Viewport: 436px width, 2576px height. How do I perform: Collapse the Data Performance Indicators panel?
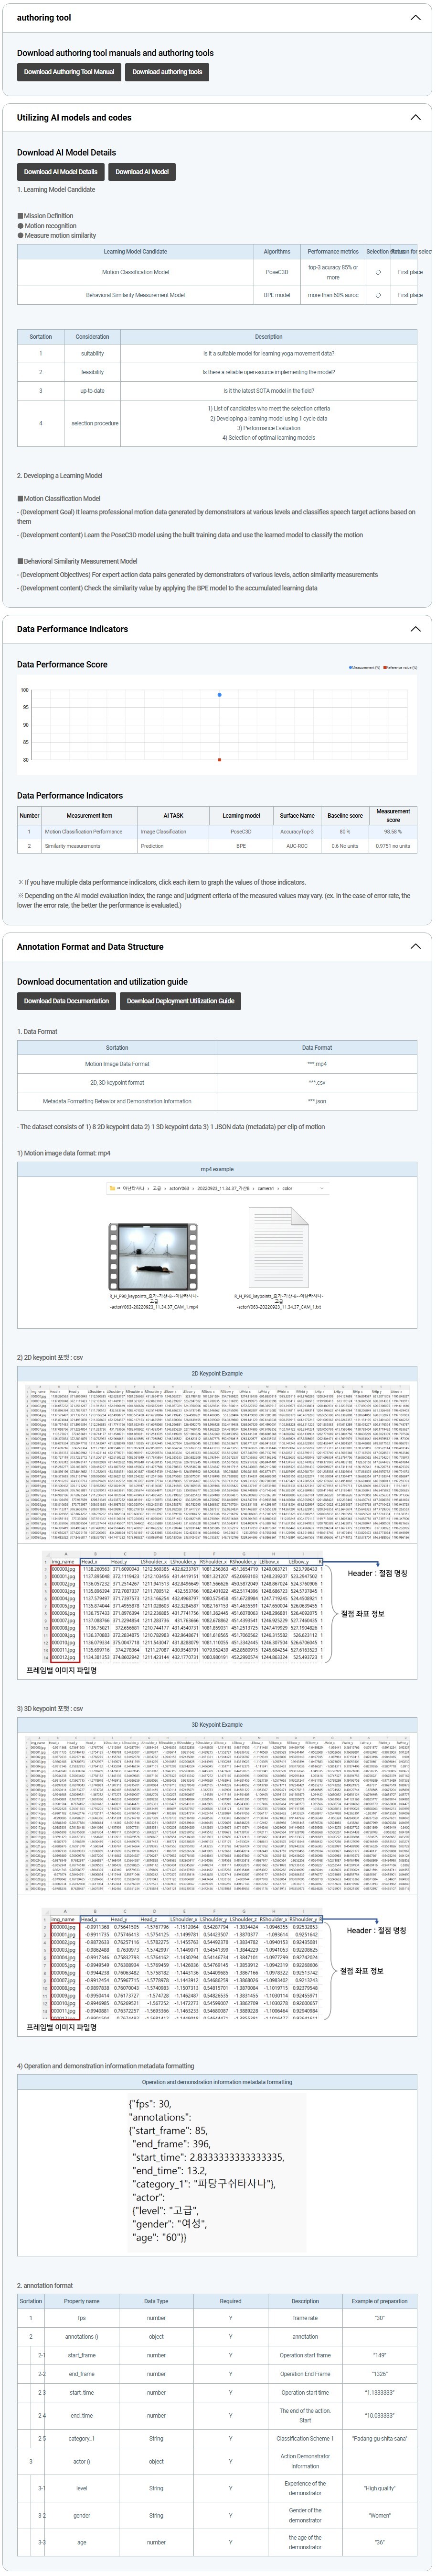click(416, 629)
